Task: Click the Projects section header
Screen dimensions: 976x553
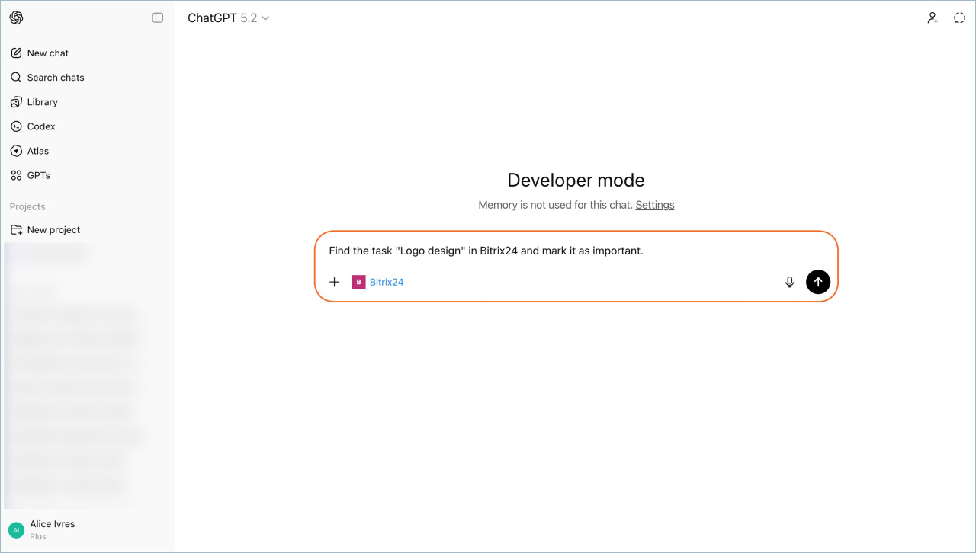Action: pos(27,207)
